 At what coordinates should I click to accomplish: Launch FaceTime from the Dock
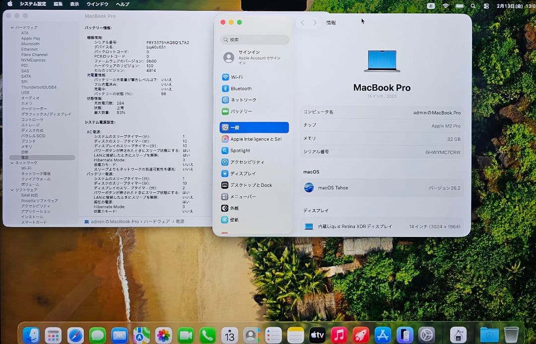[186, 334]
